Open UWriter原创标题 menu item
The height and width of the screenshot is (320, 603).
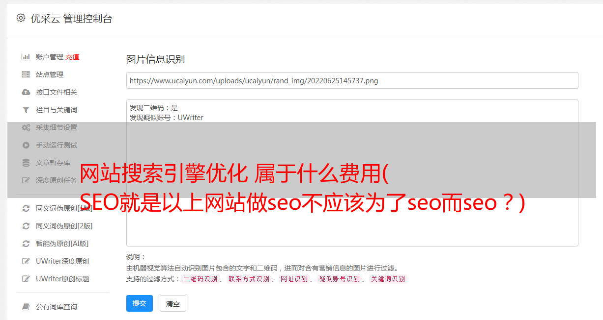[x=62, y=279]
